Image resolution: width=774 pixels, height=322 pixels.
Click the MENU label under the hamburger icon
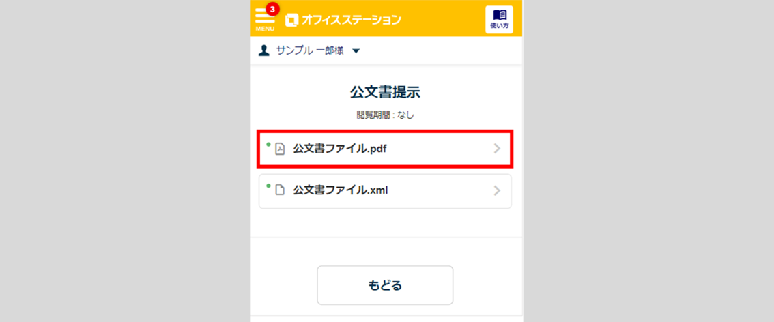(x=265, y=29)
